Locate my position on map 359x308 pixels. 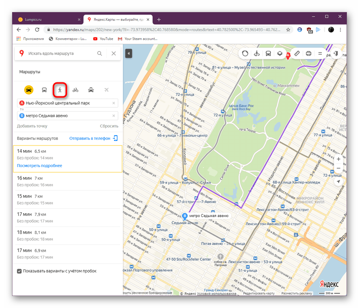pos(338,181)
